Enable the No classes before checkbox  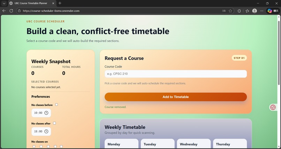click(x=56, y=105)
